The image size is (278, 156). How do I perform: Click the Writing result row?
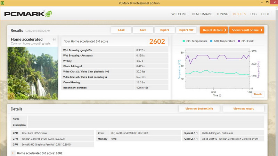tap(115, 61)
